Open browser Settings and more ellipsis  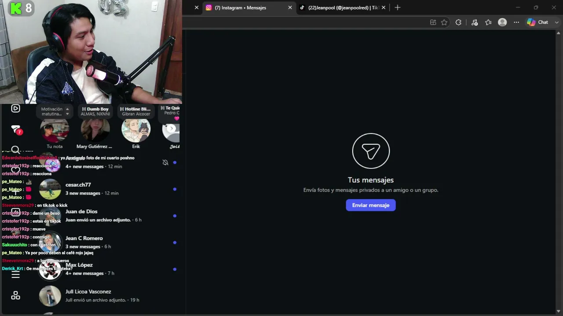pos(516,22)
